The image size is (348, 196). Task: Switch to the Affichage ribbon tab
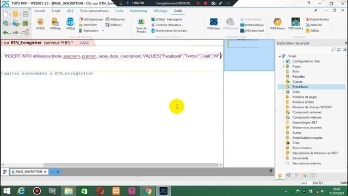160,11
